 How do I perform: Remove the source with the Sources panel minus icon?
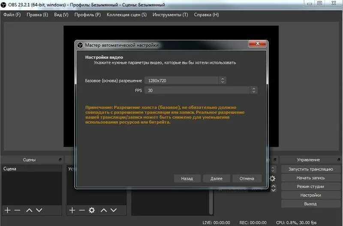[x=82, y=210]
